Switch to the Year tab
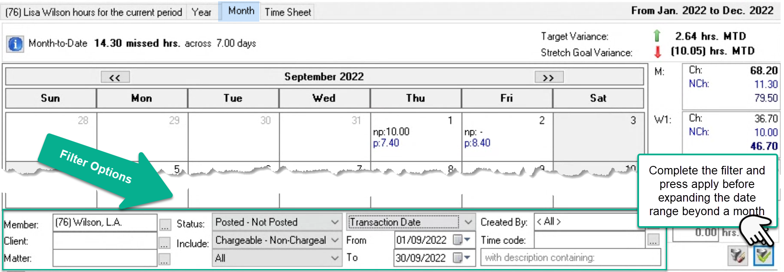 (202, 12)
